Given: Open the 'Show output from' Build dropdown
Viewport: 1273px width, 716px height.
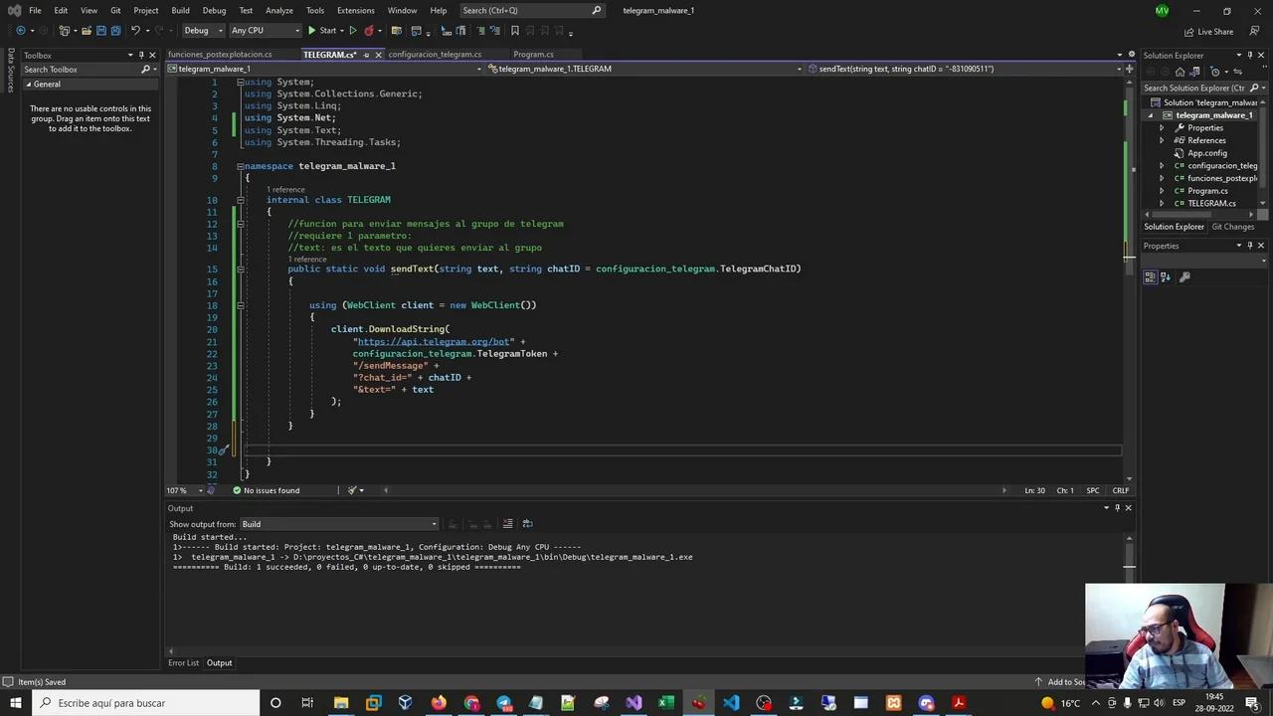Looking at the screenshot, I should (338, 524).
